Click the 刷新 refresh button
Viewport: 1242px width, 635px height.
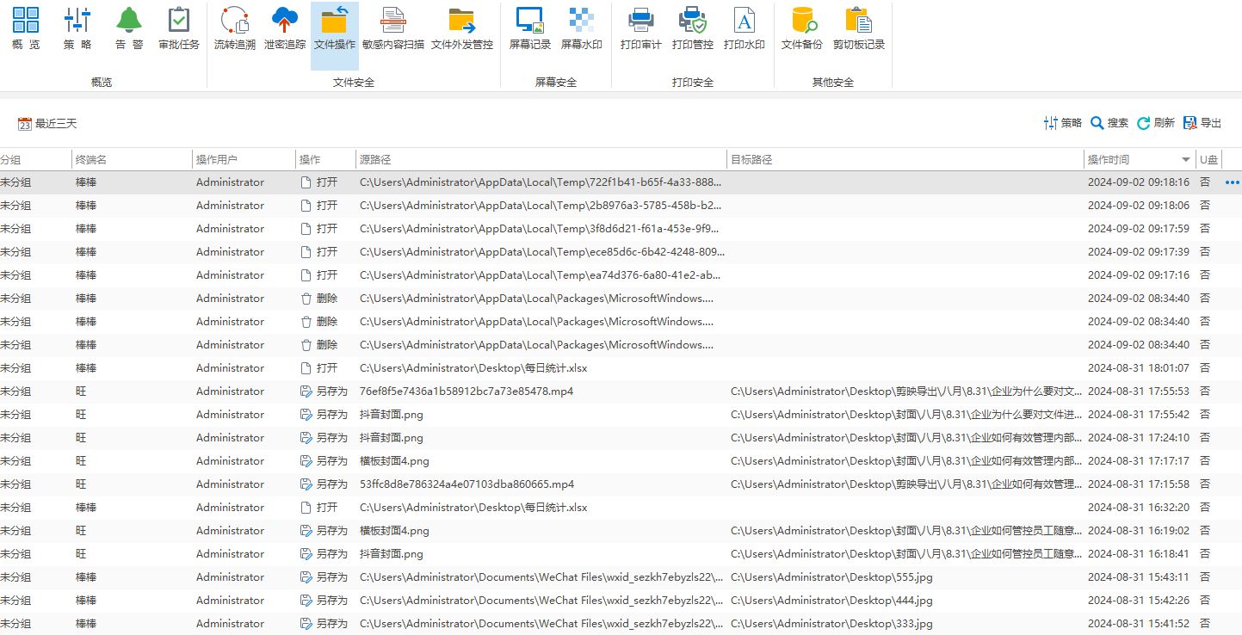pos(1156,123)
